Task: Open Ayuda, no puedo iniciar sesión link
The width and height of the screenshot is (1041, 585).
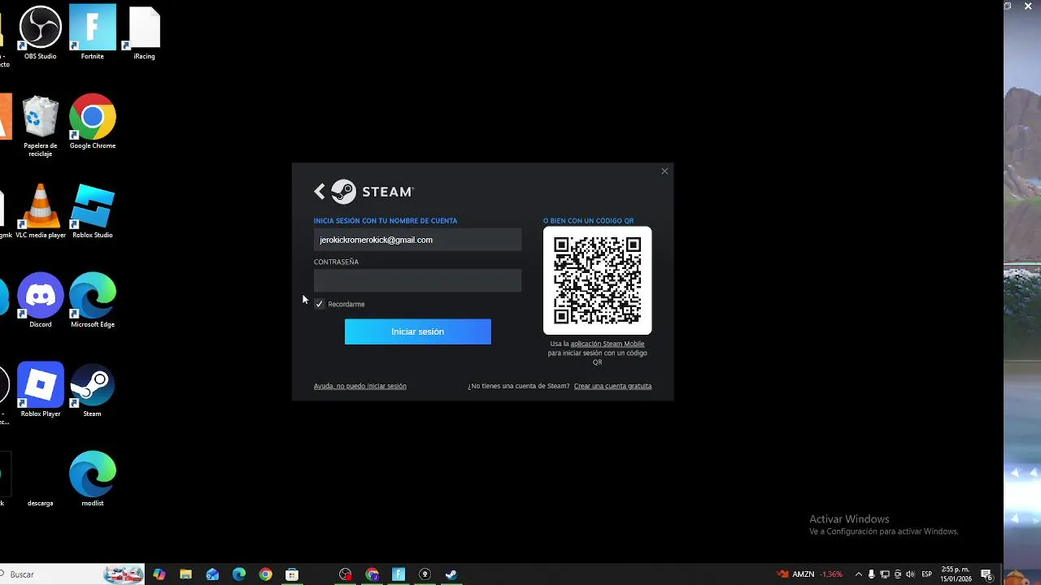Action: (x=359, y=386)
